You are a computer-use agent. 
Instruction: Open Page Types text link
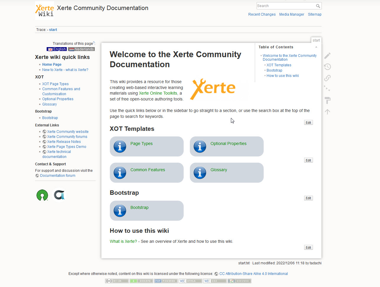point(141,143)
